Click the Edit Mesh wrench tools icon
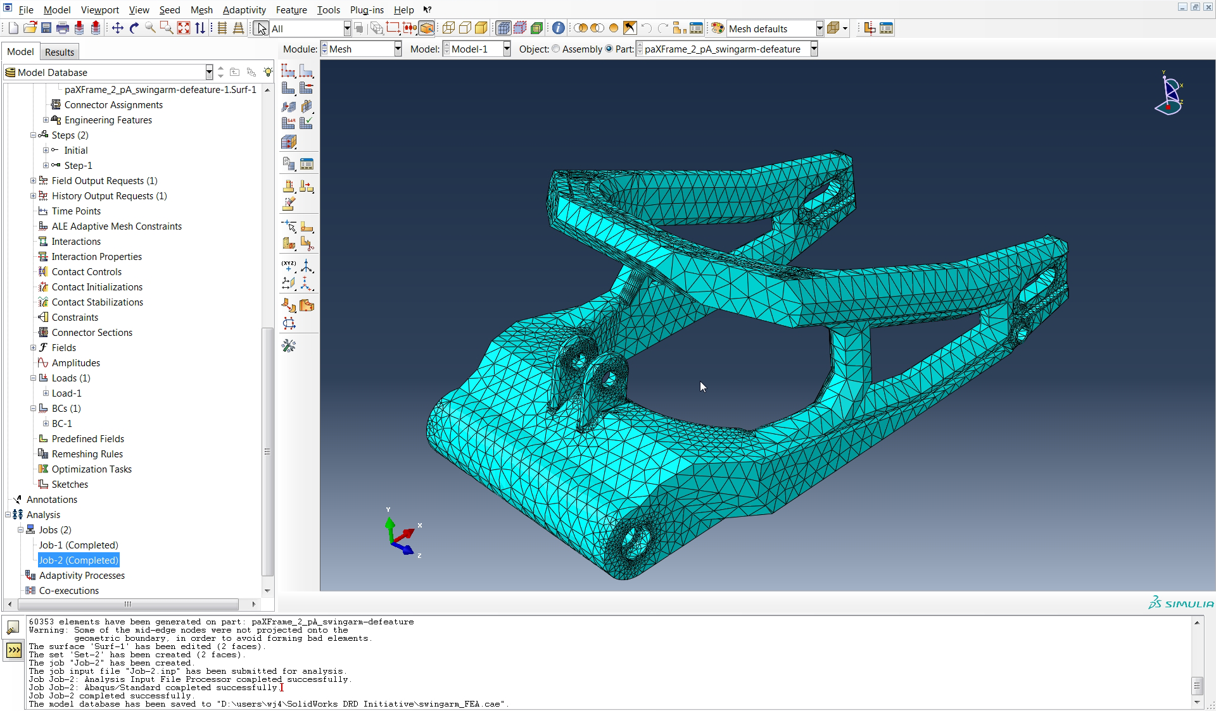 click(x=289, y=345)
